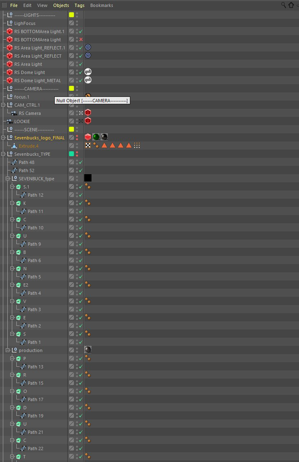The image size is (299, 462).
Task: Click the Object Manager grip handle icon
Action: coord(4,5)
